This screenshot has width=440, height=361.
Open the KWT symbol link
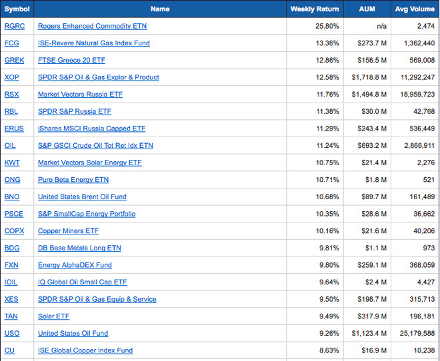pos(12,163)
